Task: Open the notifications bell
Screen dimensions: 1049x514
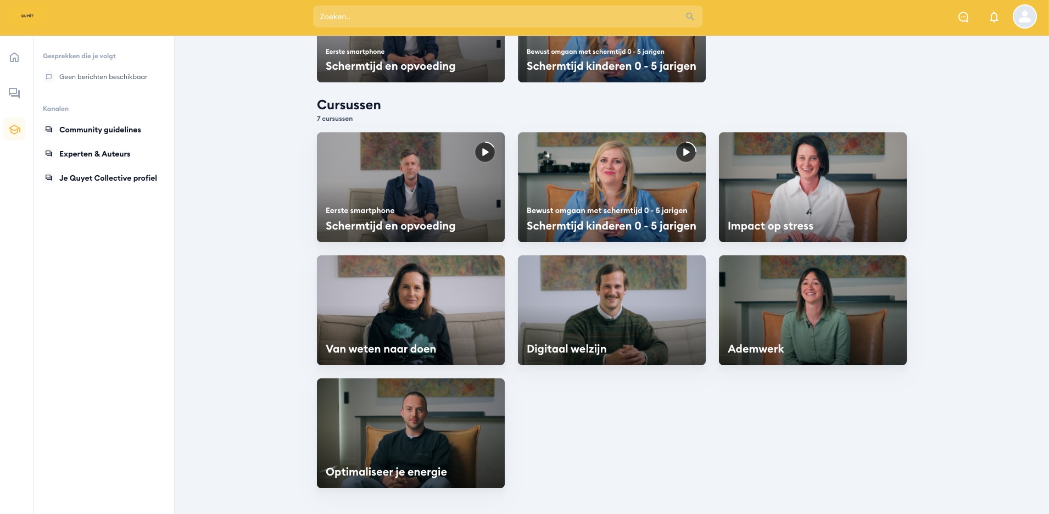Action: point(994,17)
